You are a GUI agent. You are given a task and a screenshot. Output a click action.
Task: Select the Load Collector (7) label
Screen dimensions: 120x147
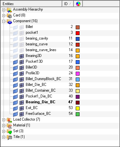click(27, 119)
